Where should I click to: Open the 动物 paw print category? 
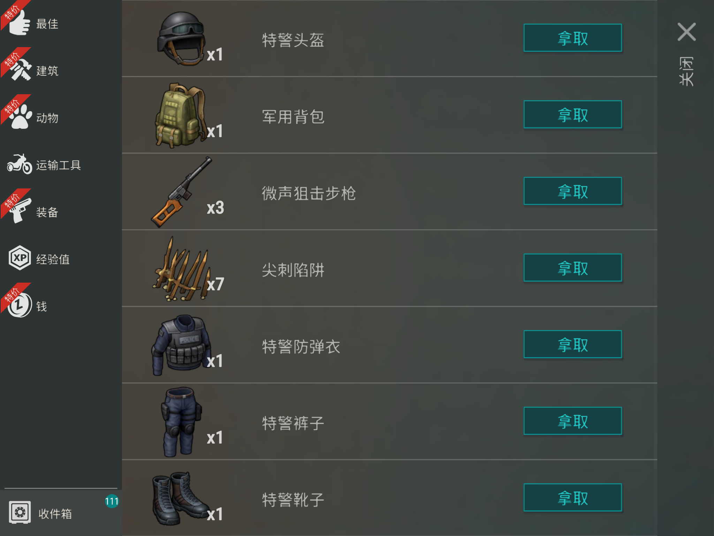coord(20,118)
